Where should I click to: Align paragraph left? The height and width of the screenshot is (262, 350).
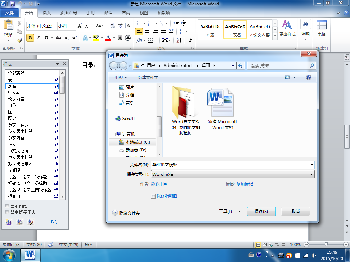coord(139,32)
